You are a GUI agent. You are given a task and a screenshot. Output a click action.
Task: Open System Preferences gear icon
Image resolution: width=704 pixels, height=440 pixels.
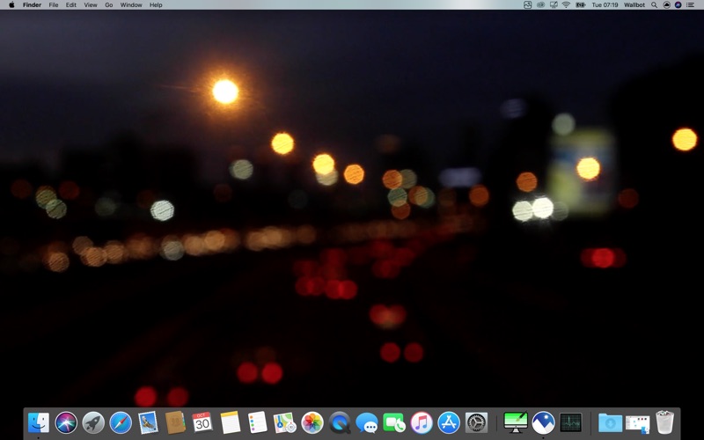click(x=476, y=422)
